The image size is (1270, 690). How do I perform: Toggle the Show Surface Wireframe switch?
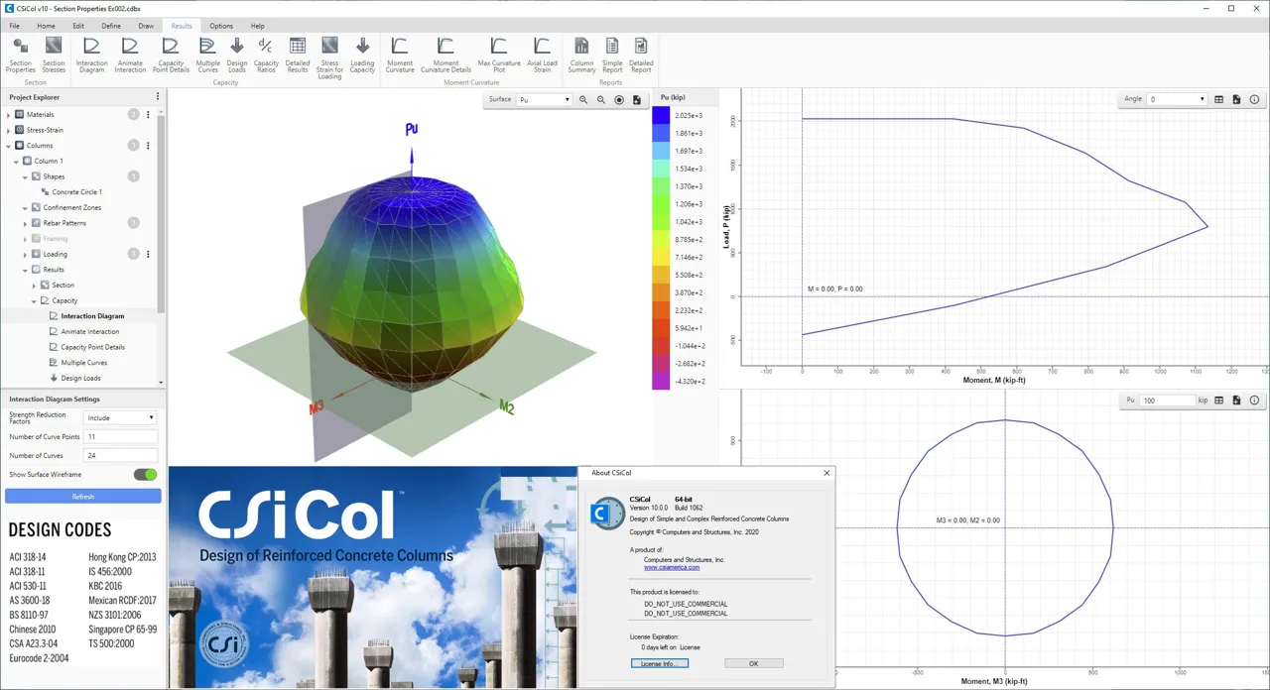[146, 475]
